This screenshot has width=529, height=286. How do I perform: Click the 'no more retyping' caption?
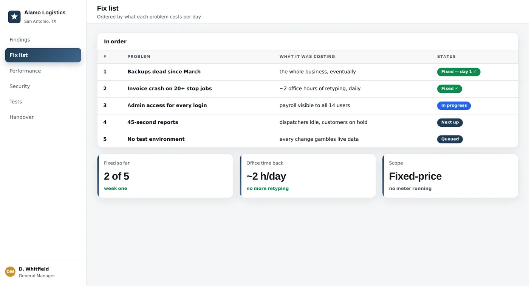click(268, 189)
